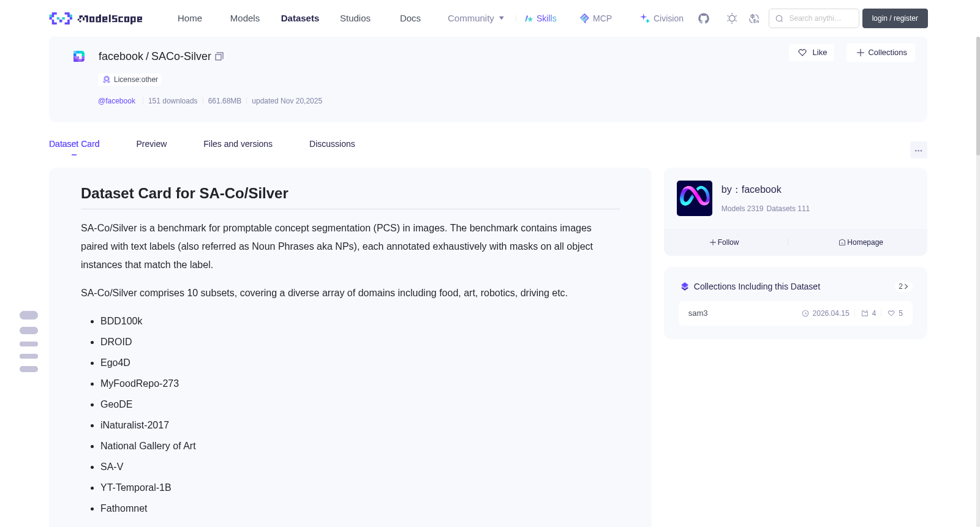
Task: Click the 'DROID' list item
Action: pos(116,342)
